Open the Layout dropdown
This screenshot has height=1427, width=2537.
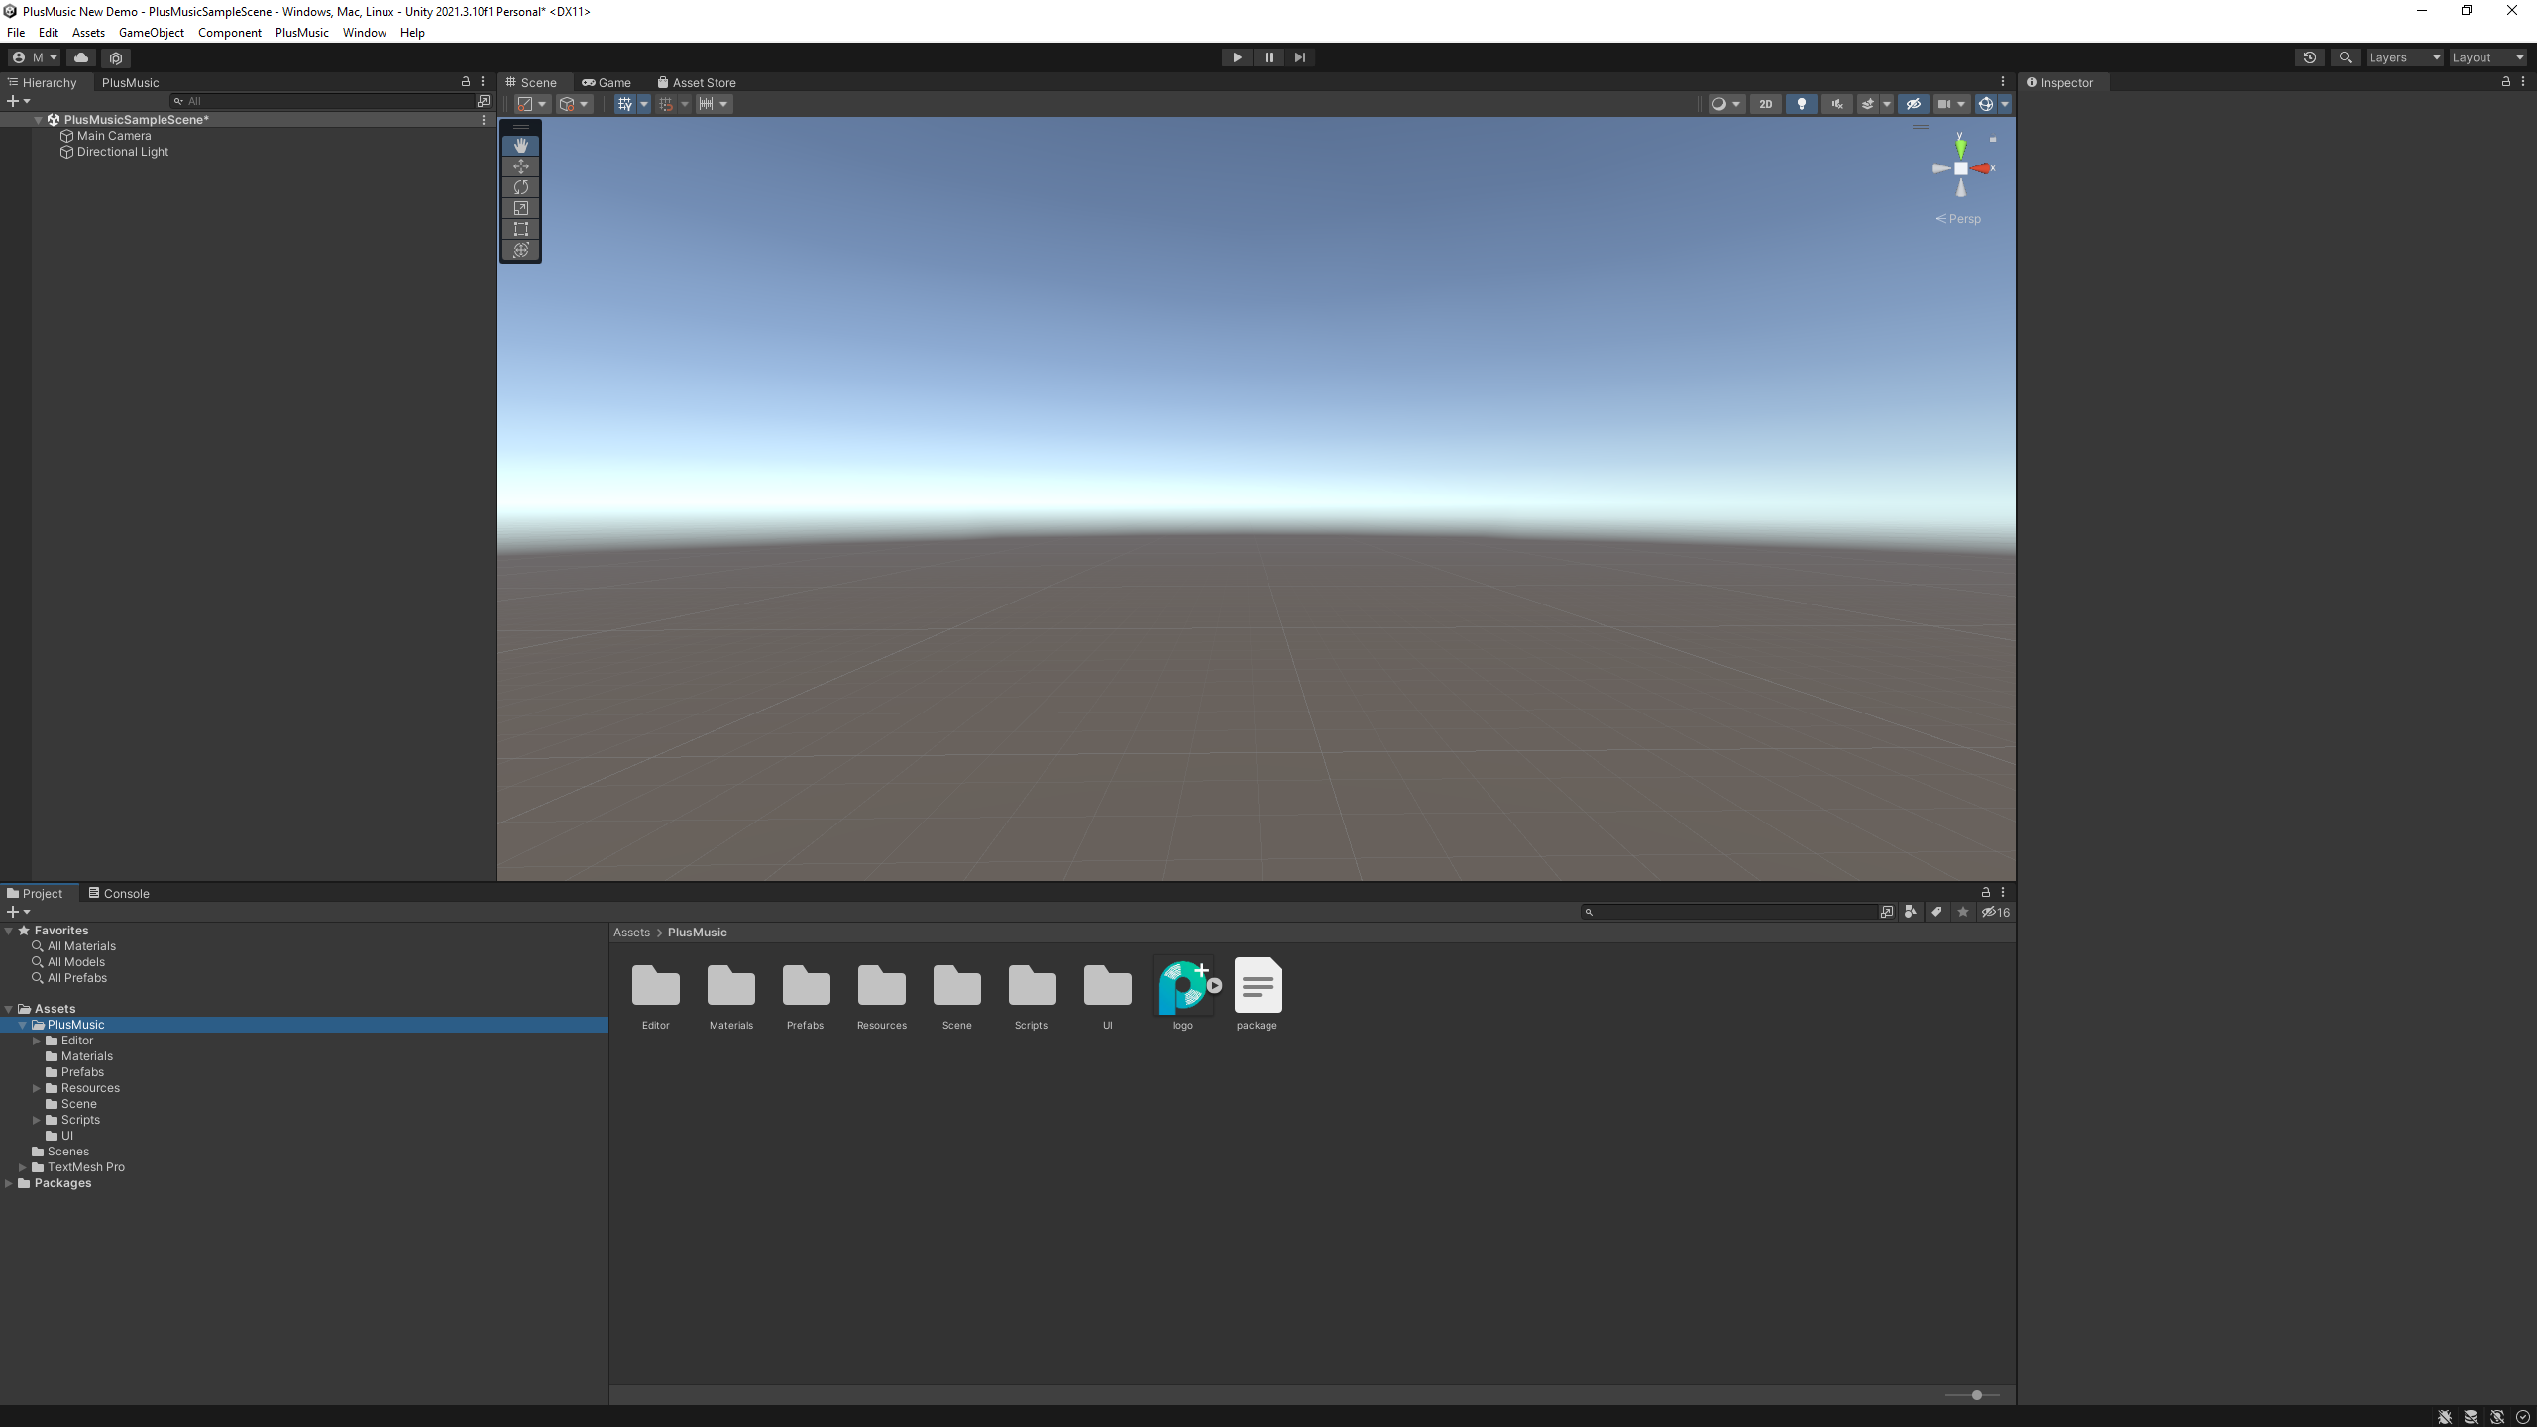2486,57
